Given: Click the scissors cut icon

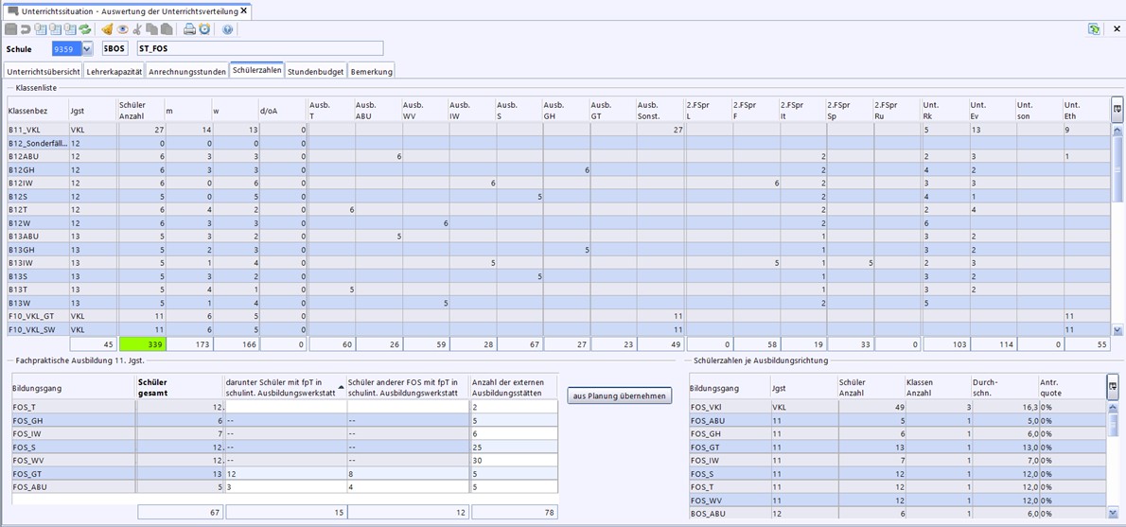Looking at the screenshot, I should tap(137, 29).
